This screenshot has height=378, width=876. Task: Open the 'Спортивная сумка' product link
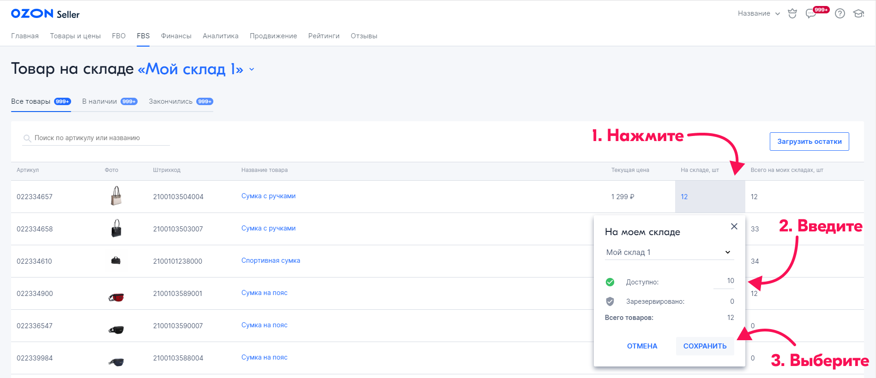271,260
